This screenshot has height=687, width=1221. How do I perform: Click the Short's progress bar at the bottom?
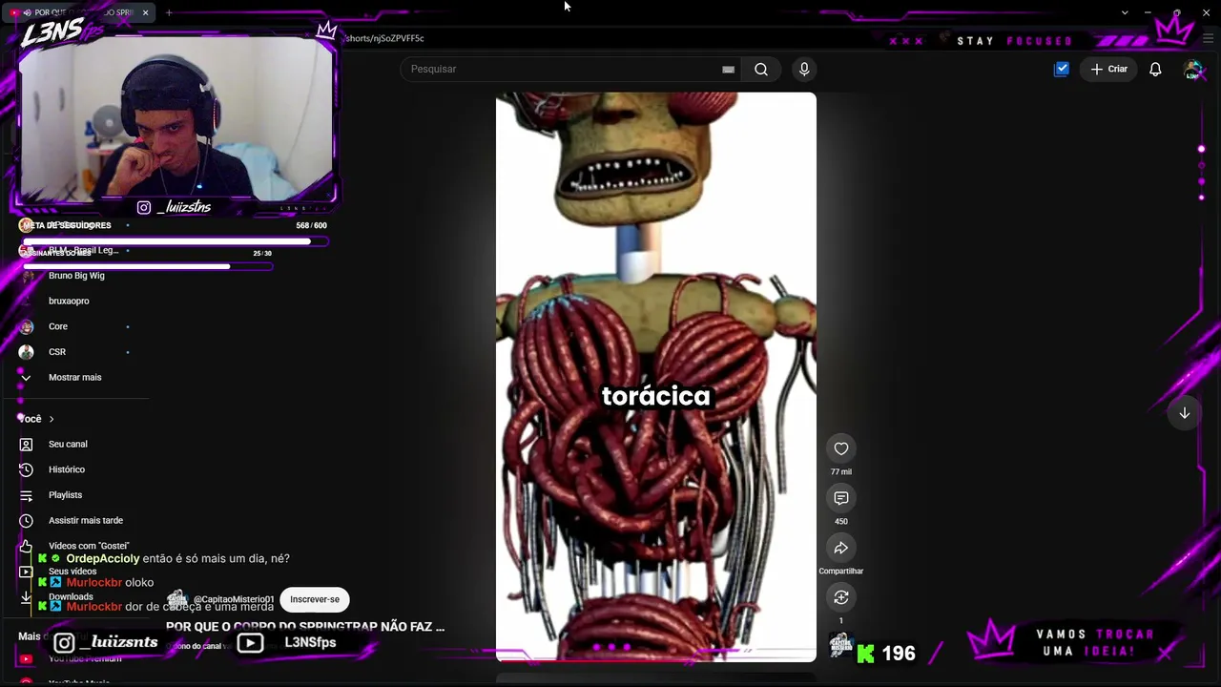coord(656,660)
